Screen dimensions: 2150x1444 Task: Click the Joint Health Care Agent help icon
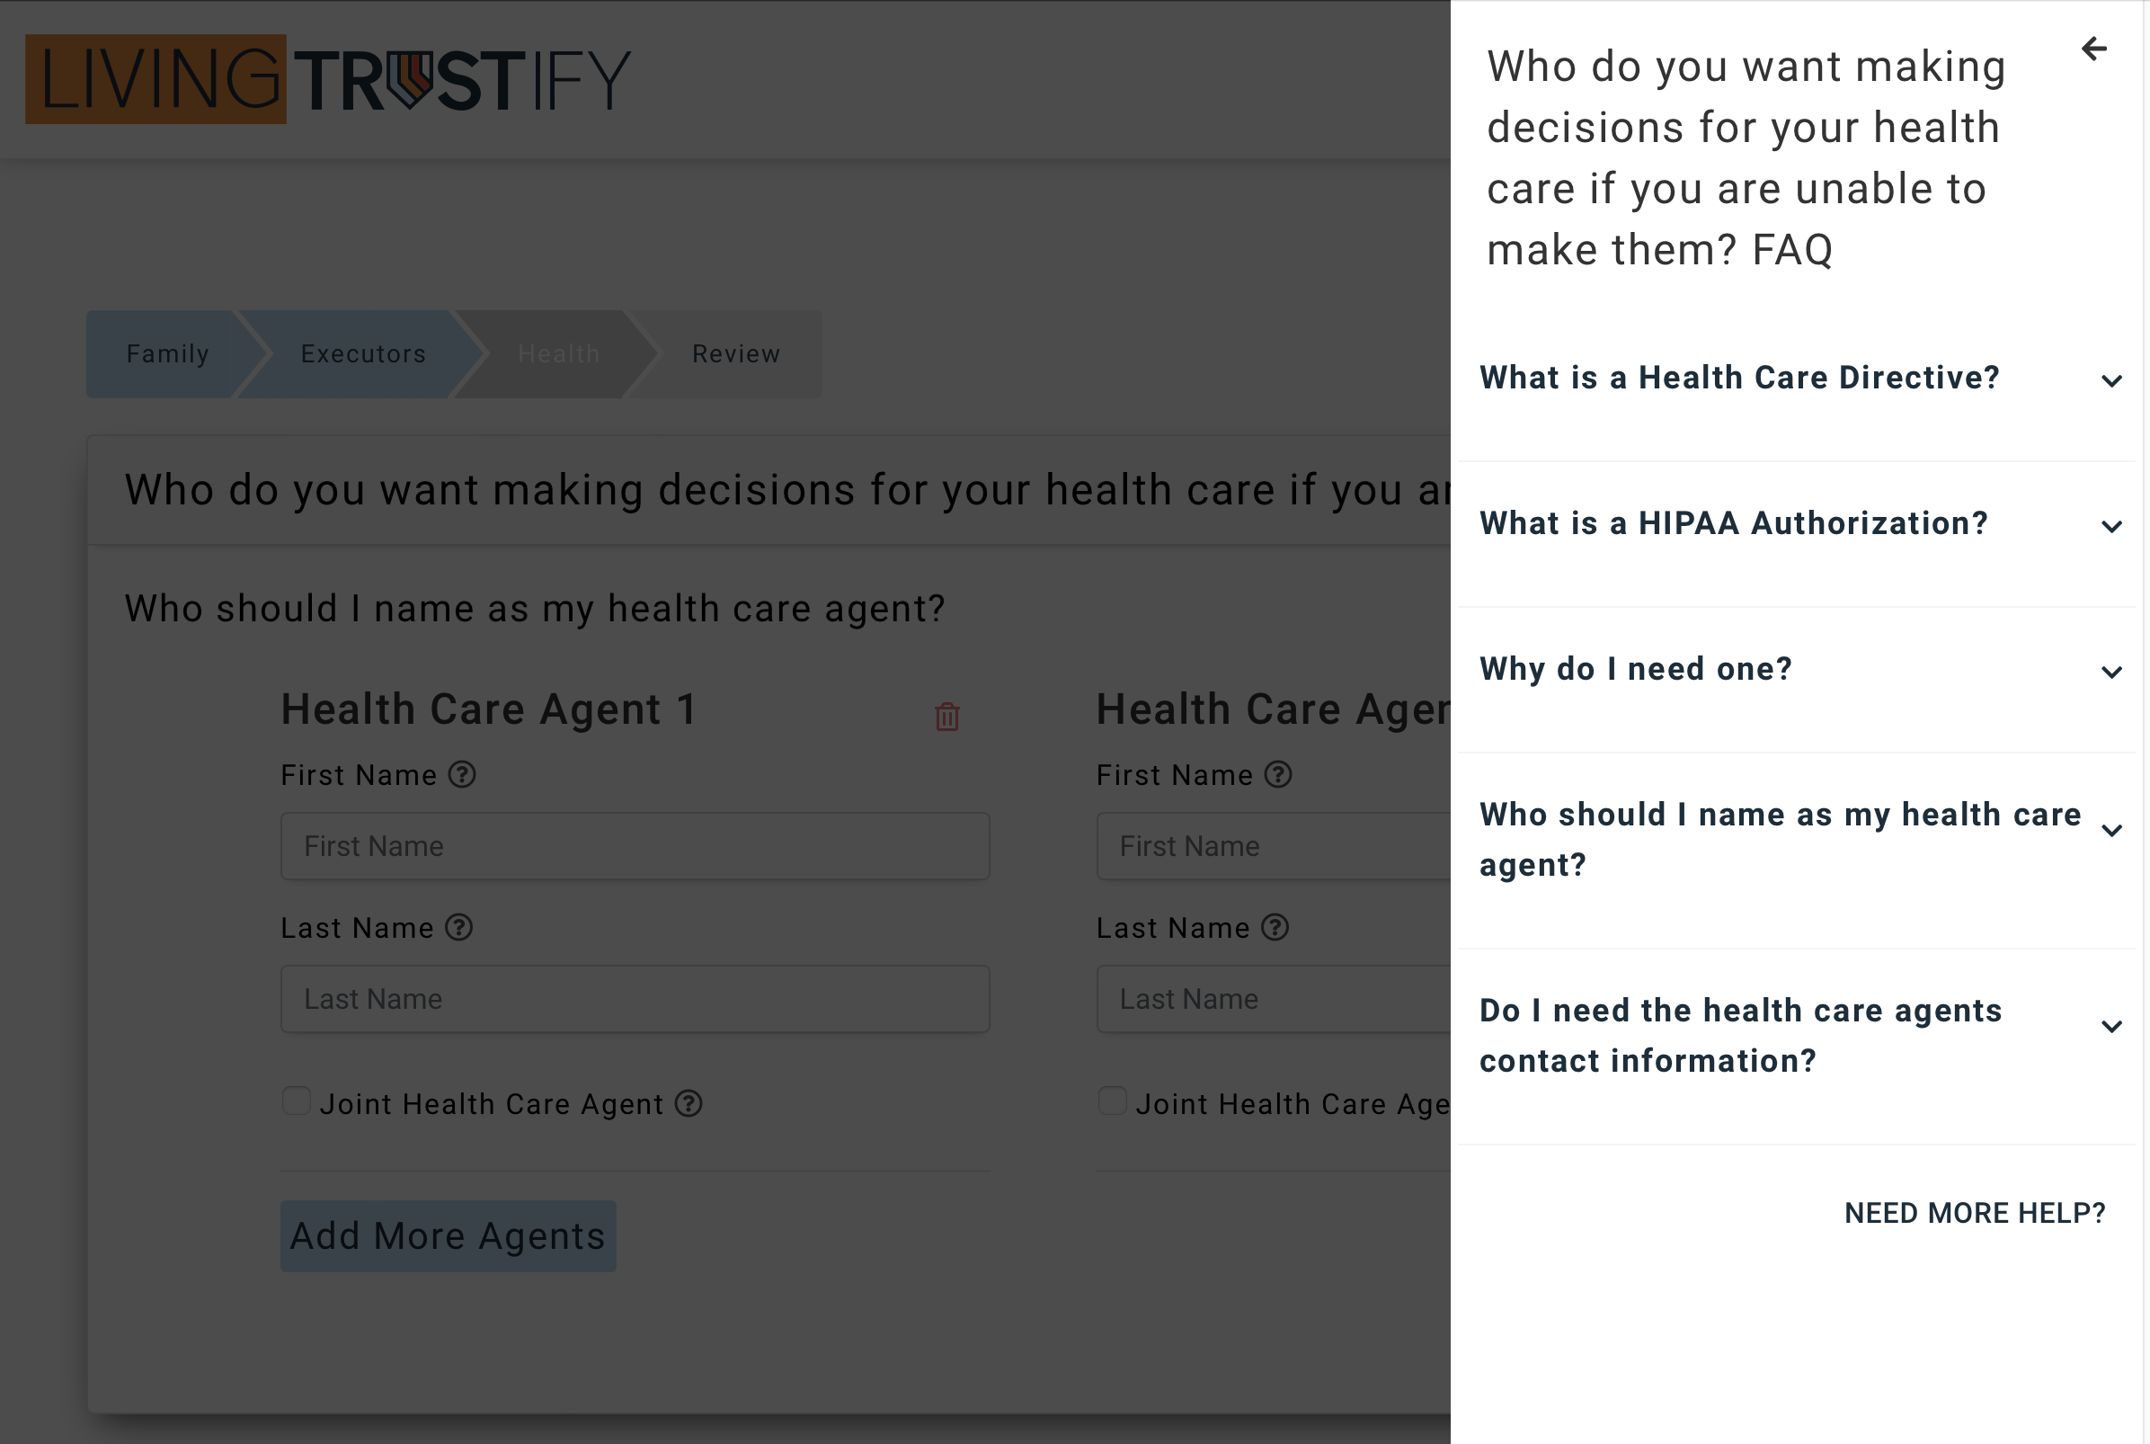689,1103
